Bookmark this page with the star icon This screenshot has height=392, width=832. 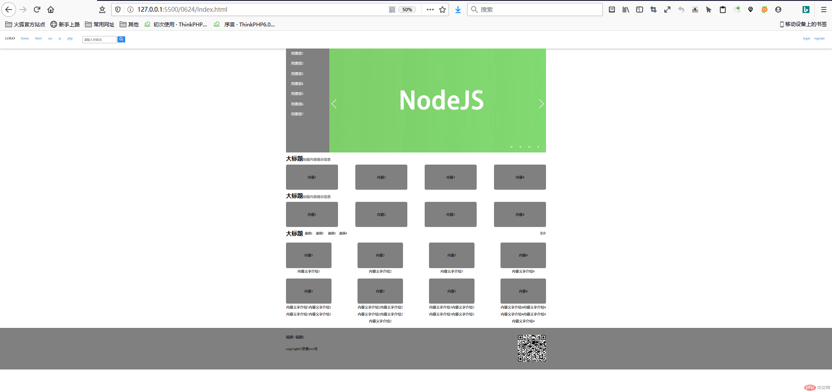point(442,10)
